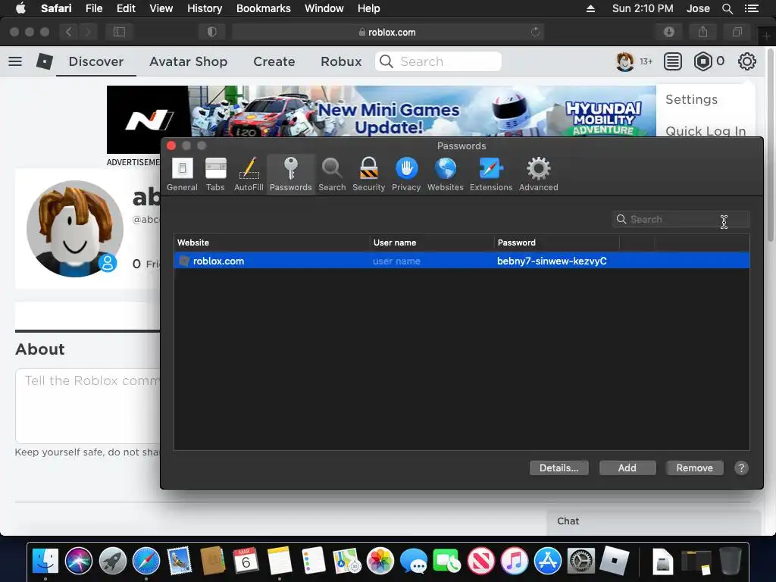Open the Roblox Chat panel
This screenshot has width=776, height=582.
pyautogui.click(x=653, y=521)
